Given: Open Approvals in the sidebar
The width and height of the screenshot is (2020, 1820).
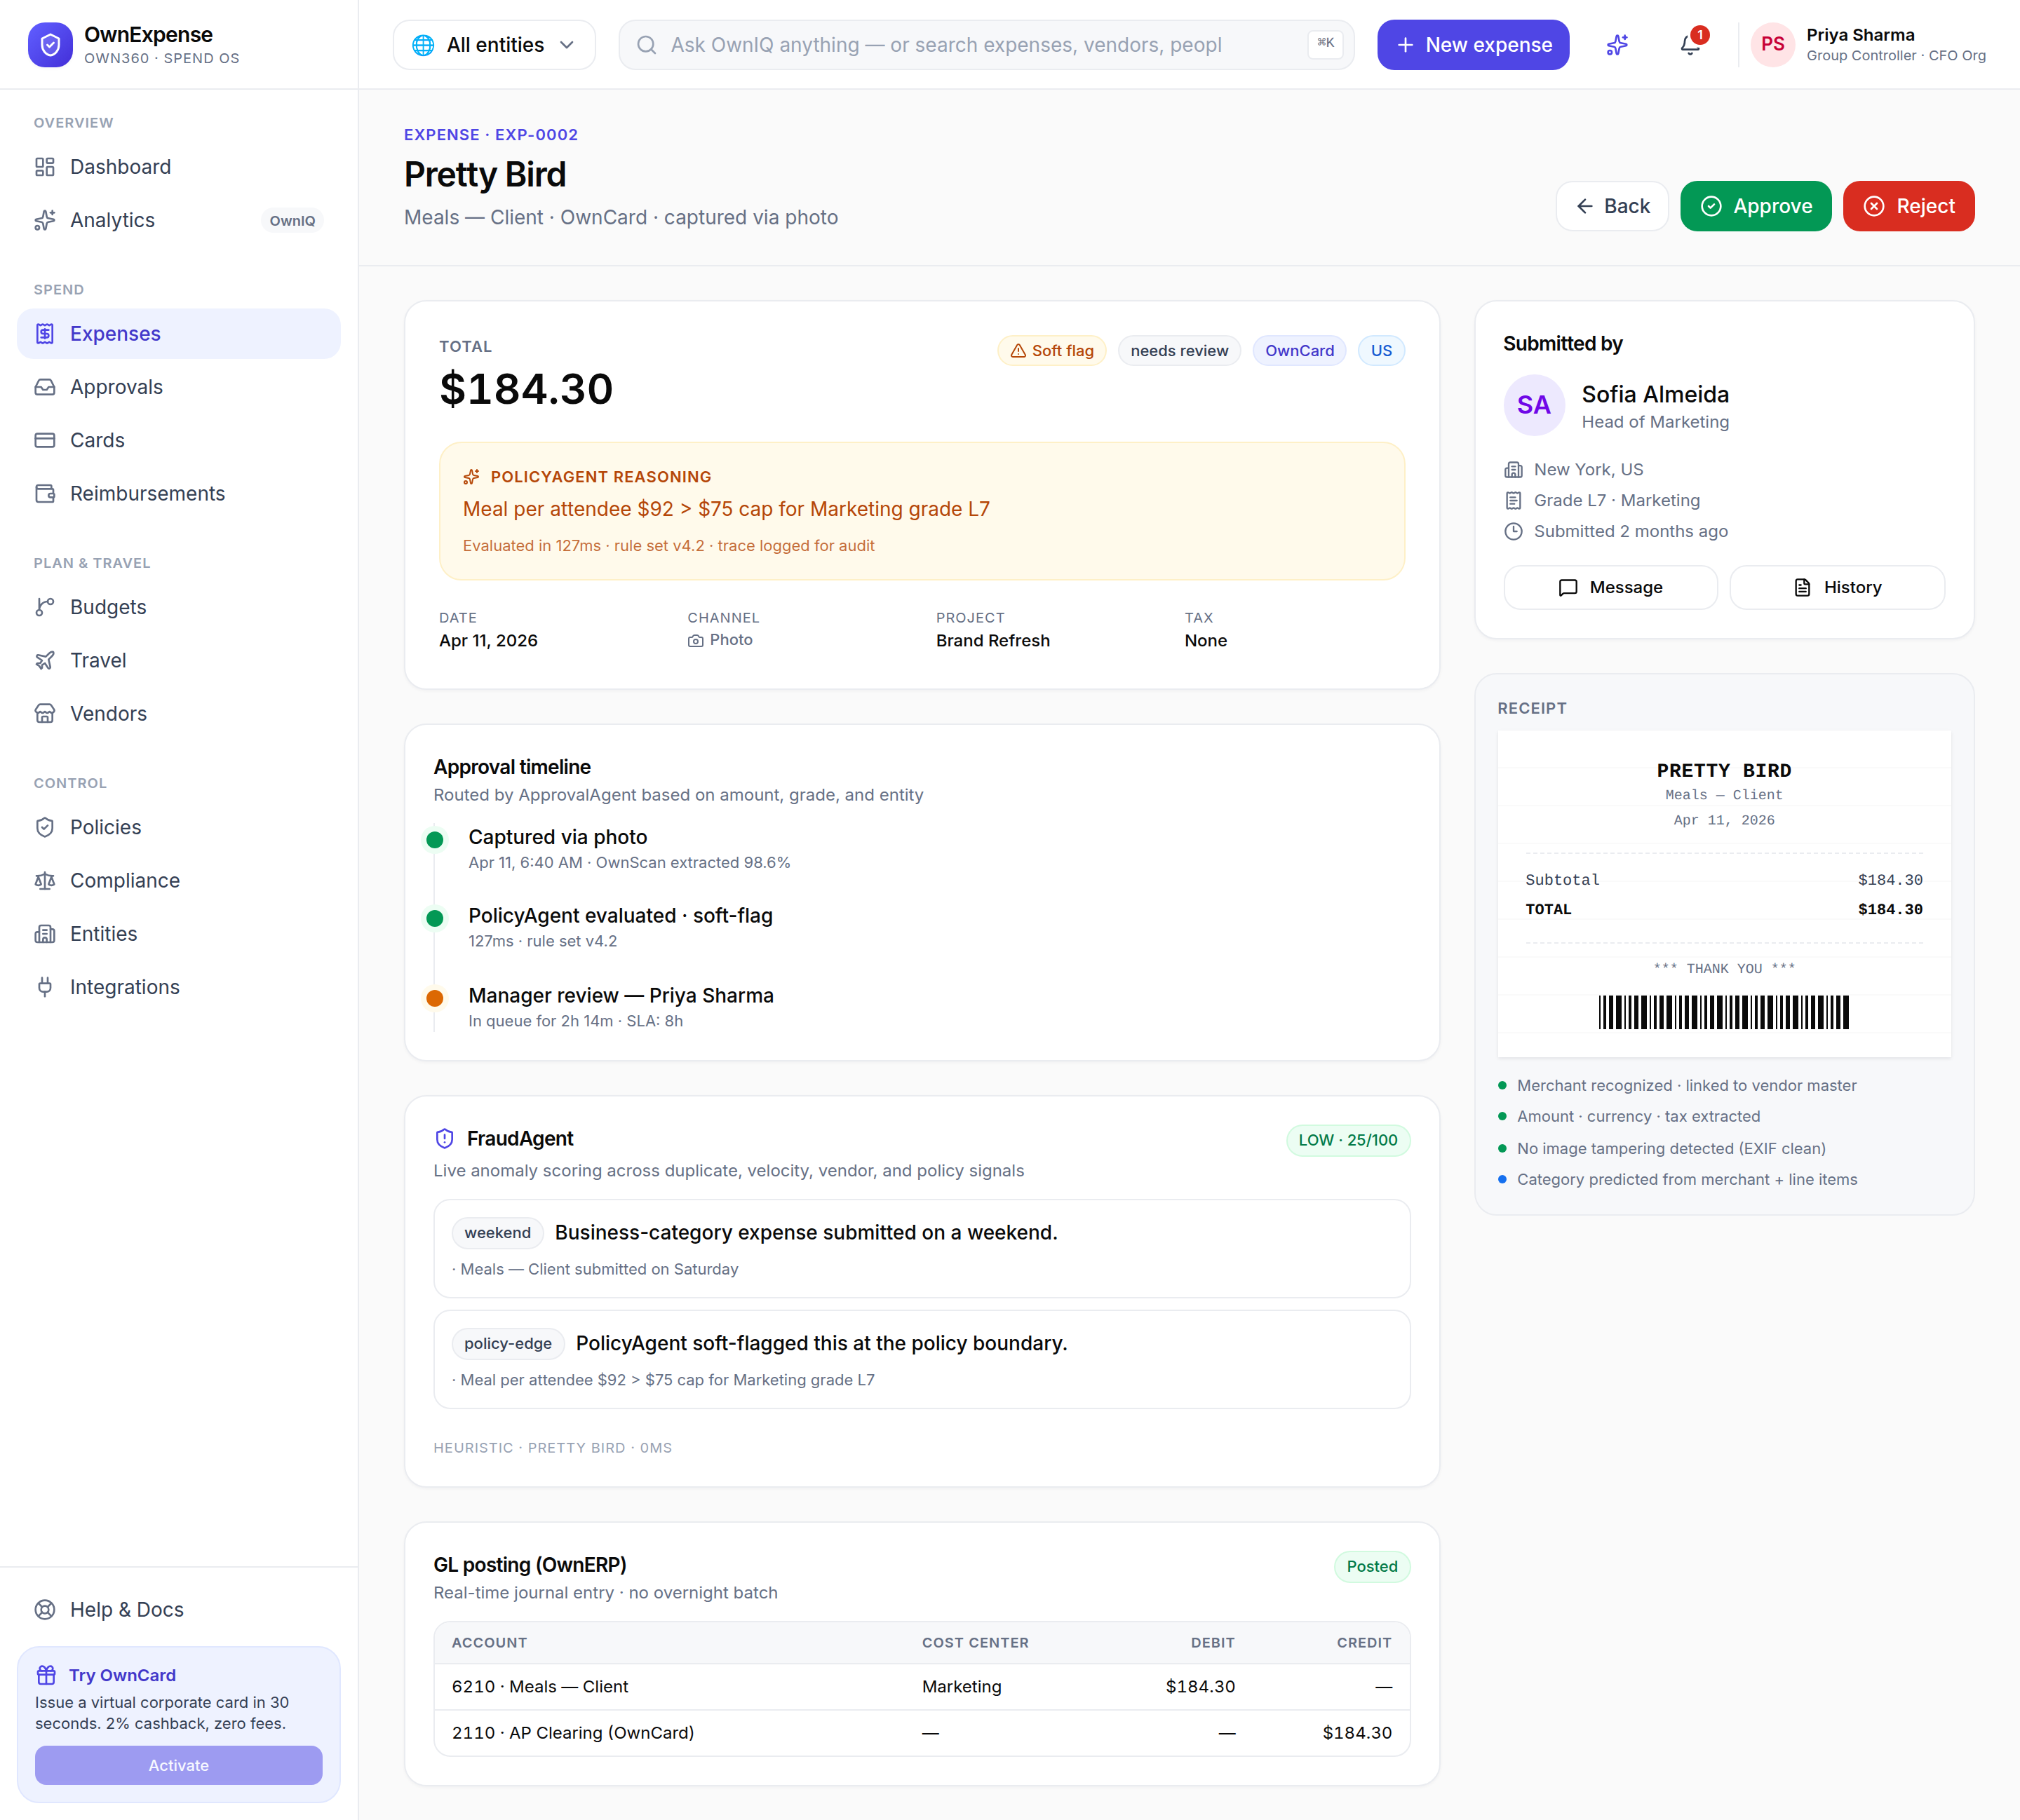Looking at the screenshot, I should pyautogui.click(x=179, y=387).
